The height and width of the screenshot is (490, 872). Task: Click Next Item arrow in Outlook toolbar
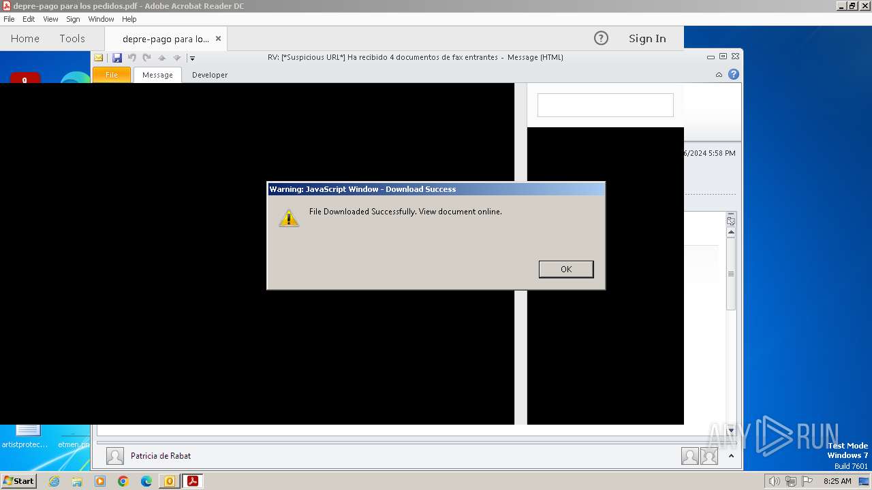coord(177,58)
